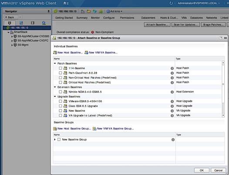229x175 pixels.
Task: Expand the SS-Mgmt cluster node
Action: [12, 45]
